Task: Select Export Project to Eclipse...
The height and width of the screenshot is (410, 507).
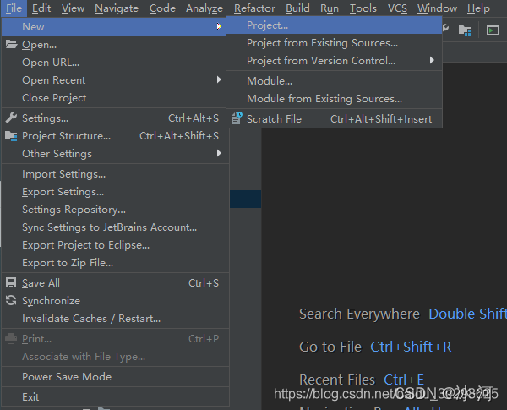Action: tap(115, 245)
